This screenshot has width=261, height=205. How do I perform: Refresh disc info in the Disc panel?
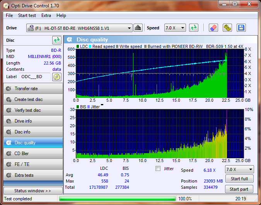click(56, 40)
